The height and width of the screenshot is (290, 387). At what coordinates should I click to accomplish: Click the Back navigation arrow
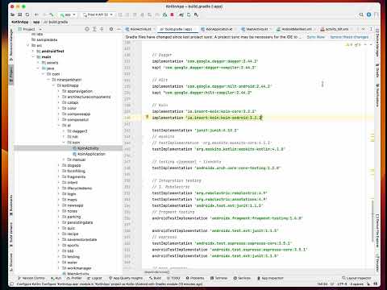tap(36, 14)
